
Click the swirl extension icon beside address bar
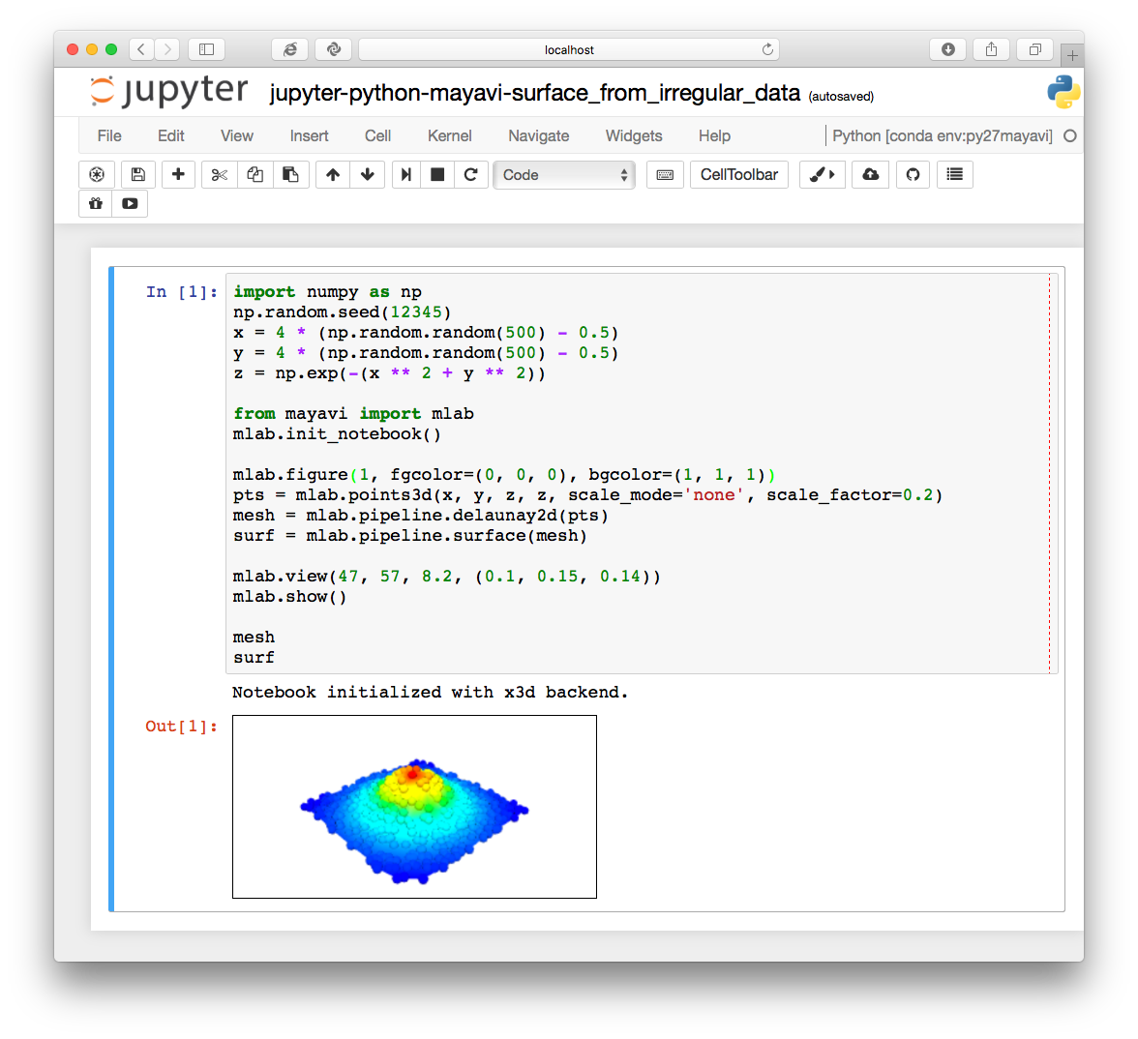pos(334,49)
